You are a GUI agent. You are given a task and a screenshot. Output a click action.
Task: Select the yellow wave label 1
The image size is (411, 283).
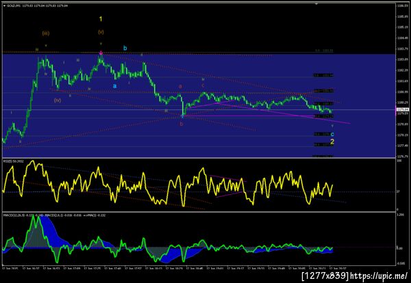101,19
